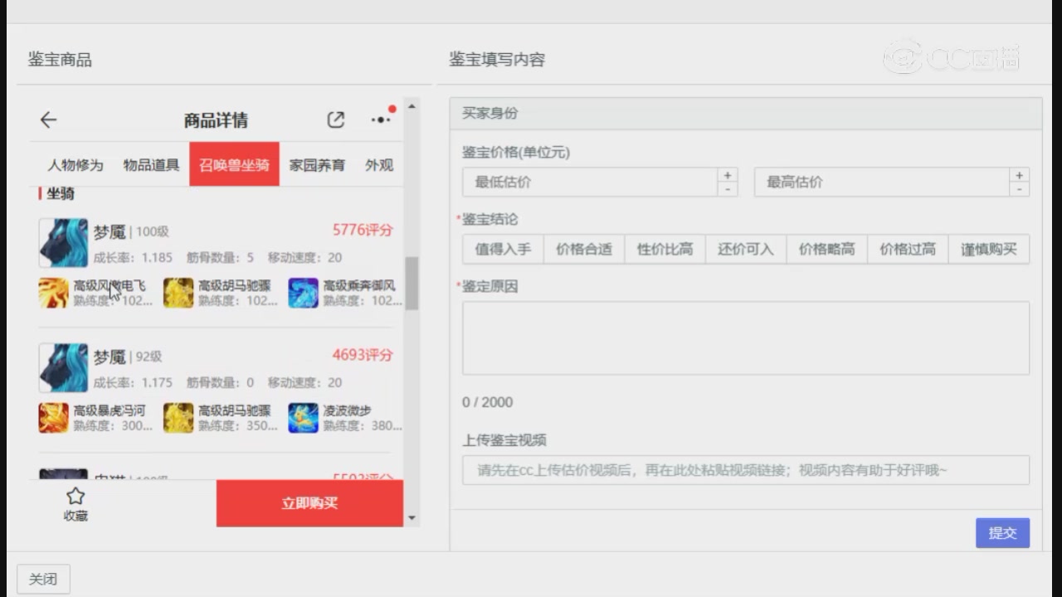The width and height of the screenshot is (1062, 597).
Task: Click into the 鉴定原因 text area
Action: 746,337
